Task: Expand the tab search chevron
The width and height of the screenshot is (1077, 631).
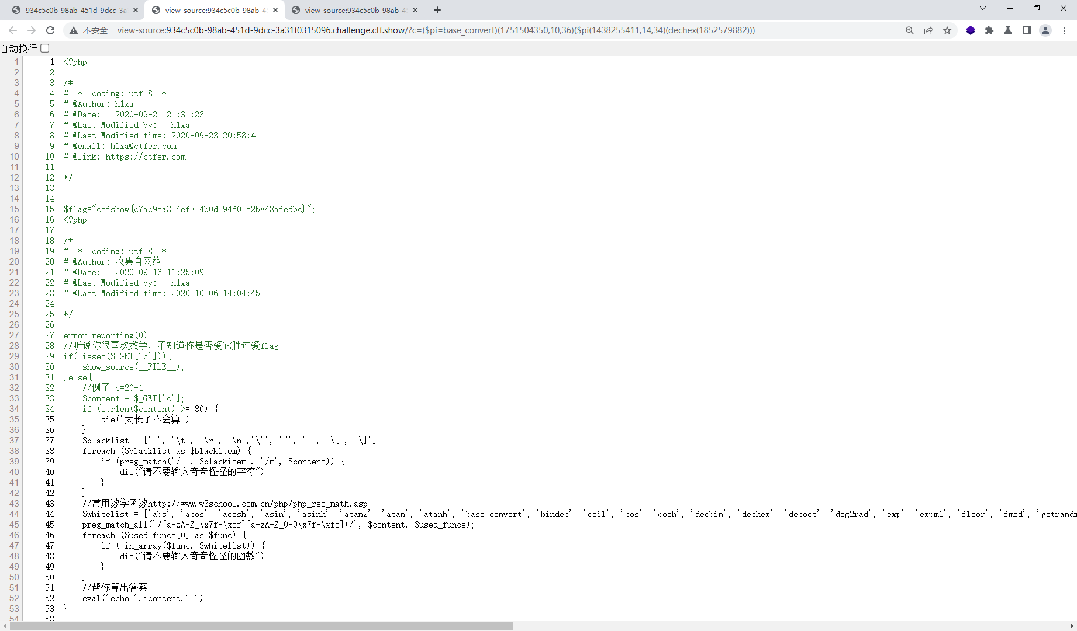Action: pos(983,8)
